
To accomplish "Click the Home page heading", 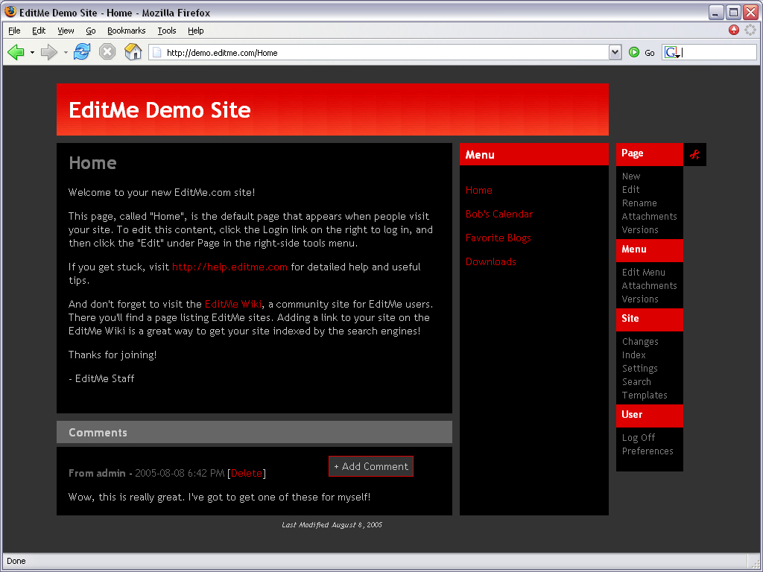I will coord(92,163).
